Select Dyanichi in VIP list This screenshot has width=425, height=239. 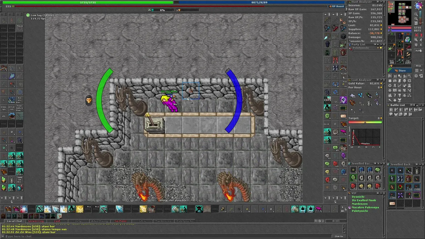pos(358,197)
